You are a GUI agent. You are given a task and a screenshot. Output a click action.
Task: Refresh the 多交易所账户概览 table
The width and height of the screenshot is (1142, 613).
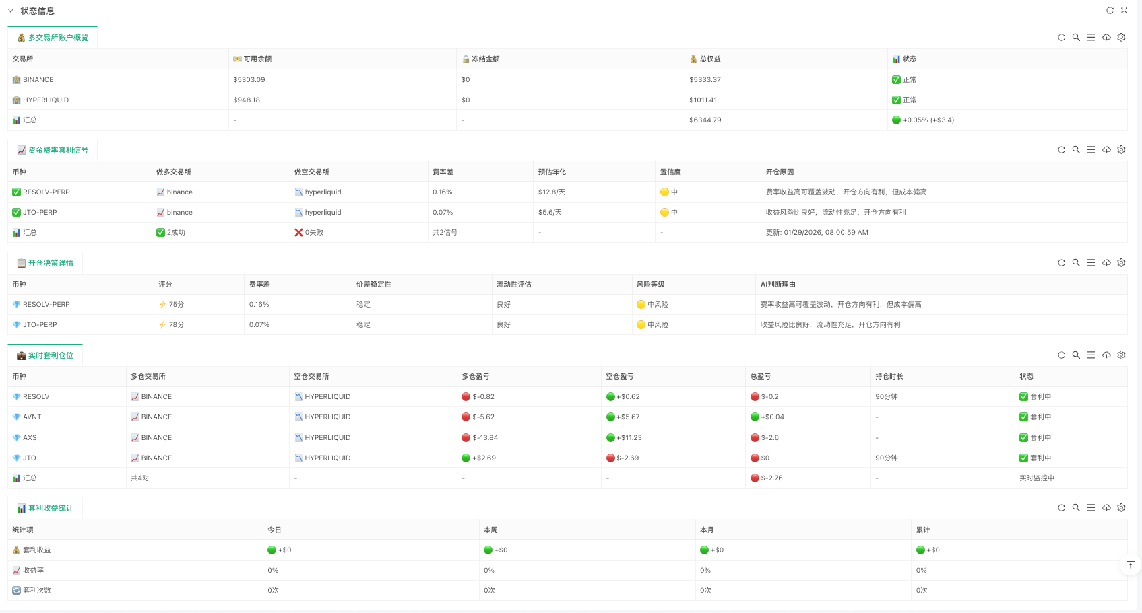1061,38
